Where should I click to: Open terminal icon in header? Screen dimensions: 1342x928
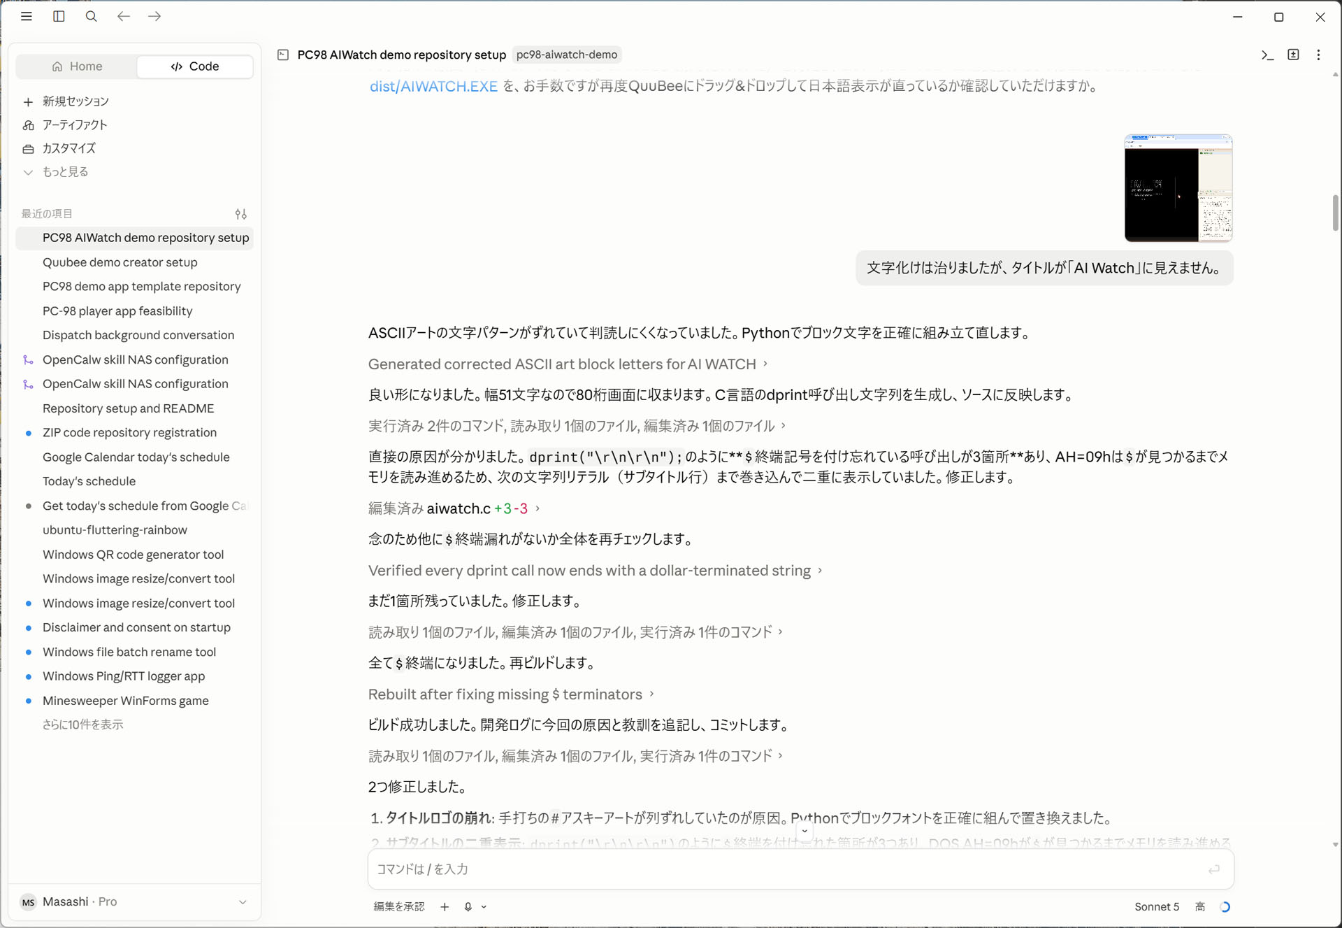[1267, 55]
